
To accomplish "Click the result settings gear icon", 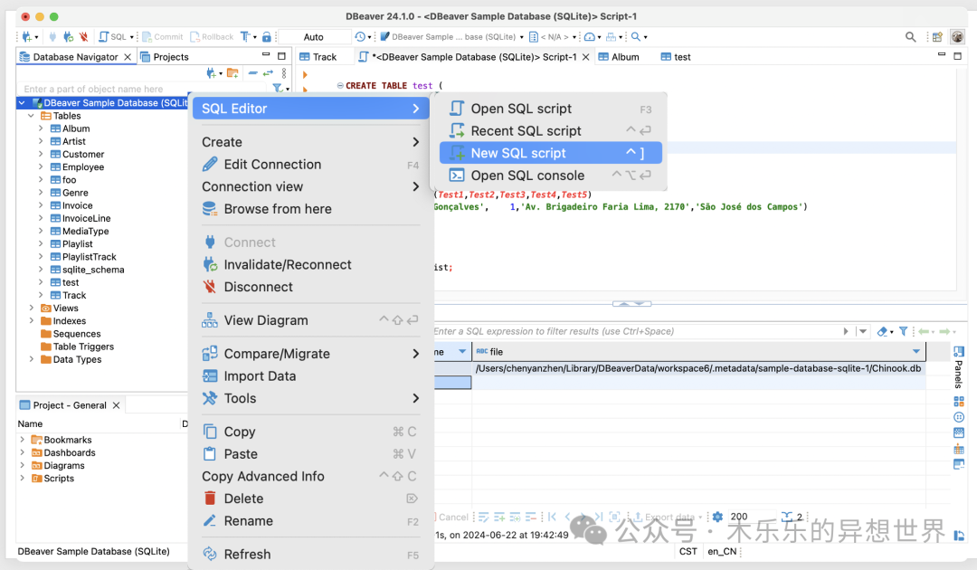I will click(717, 517).
